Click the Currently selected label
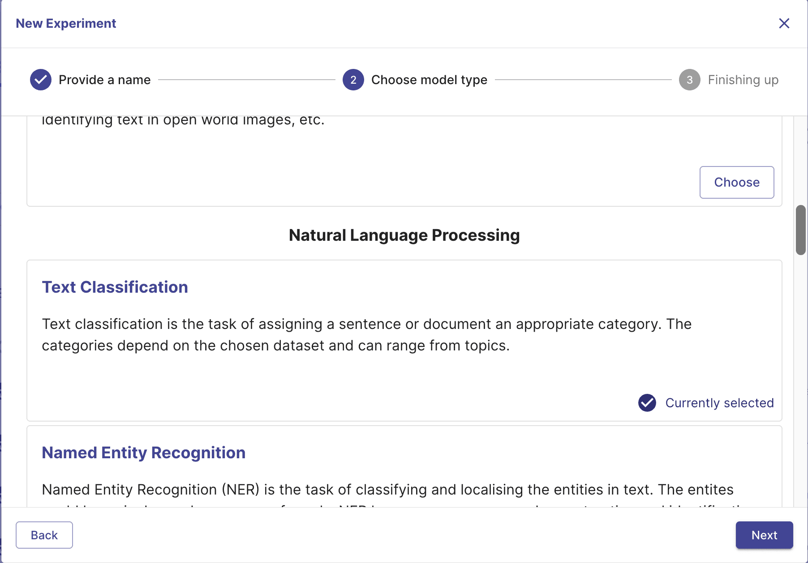This screenshot has height=563, width=808. click(719, 403)
